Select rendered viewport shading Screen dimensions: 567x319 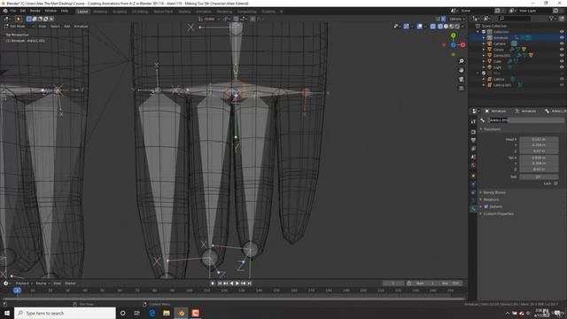(457, 27)
